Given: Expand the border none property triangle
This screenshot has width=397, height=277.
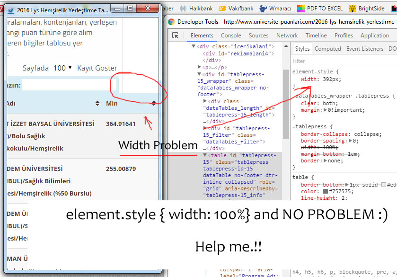Looking at the screenshot, I should pyautogui.click(x=326, y=161).
